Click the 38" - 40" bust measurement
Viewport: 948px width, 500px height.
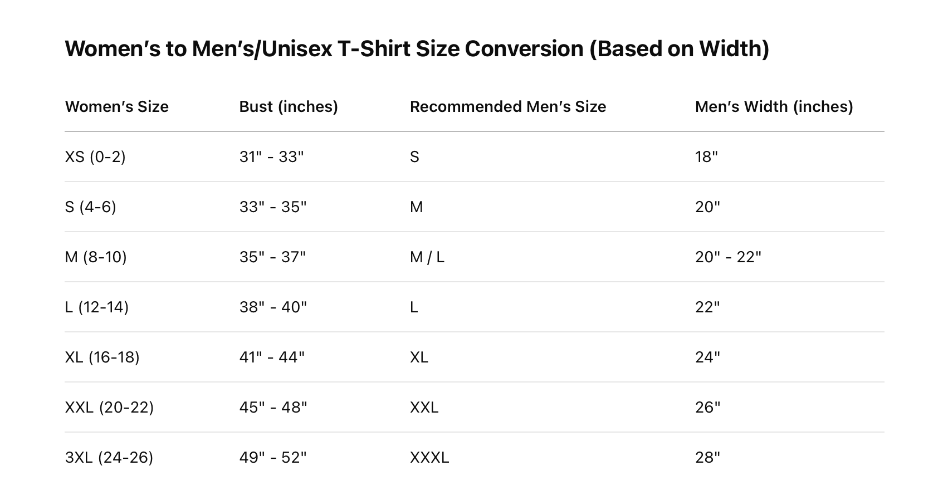[x=273, y=307]
